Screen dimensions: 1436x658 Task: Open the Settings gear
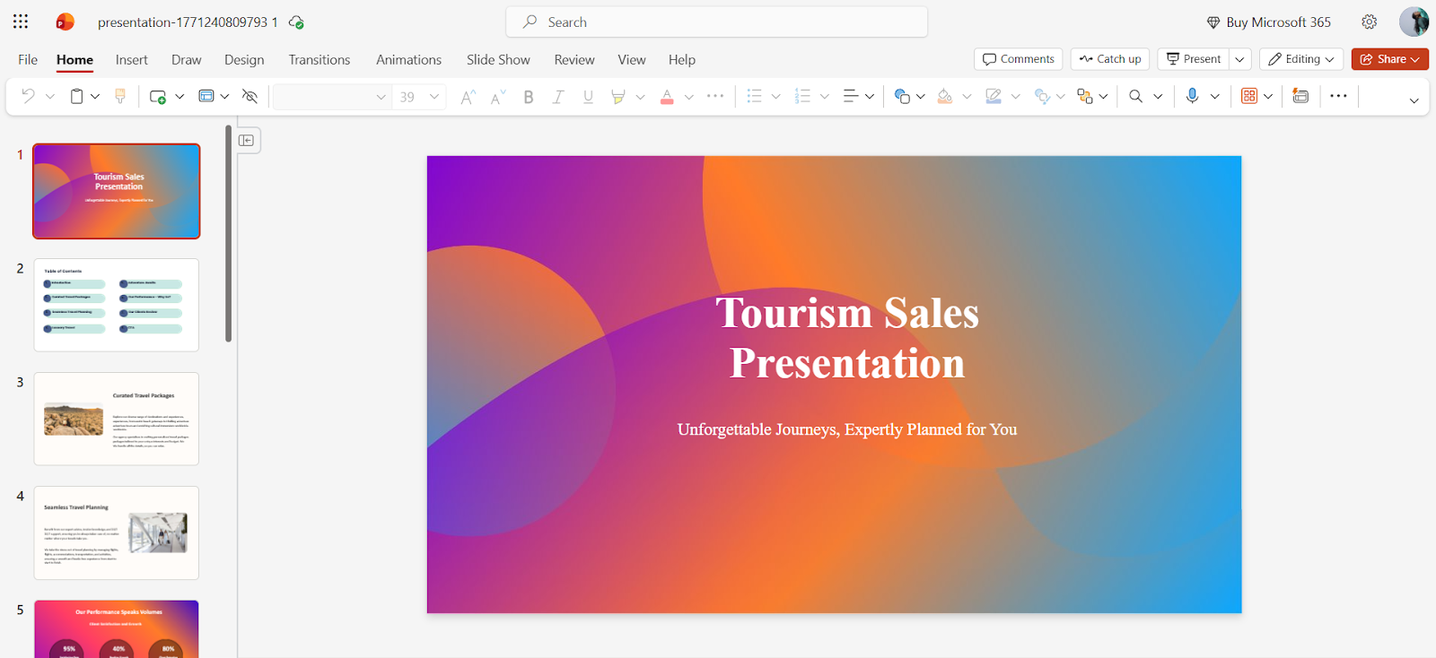pos(1369,22)
